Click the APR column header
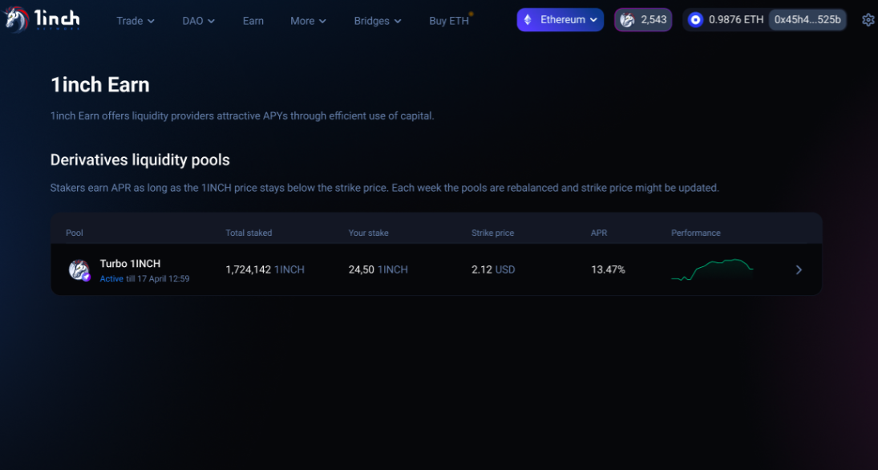This screenshot has height=470, width=878. [x=599, y=233]
